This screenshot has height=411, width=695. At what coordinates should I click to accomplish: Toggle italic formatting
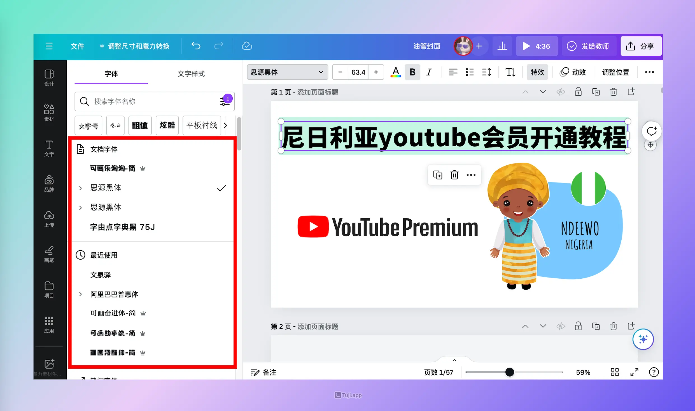pos(429,72)
